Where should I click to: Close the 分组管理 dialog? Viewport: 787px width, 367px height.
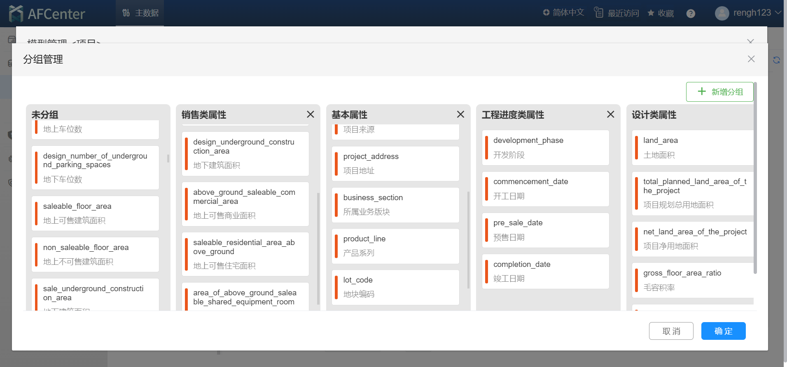751,59
